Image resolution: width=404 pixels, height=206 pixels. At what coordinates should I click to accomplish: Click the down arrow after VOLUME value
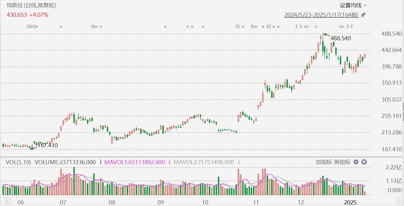pyautogui.click(x=101, y=162)
